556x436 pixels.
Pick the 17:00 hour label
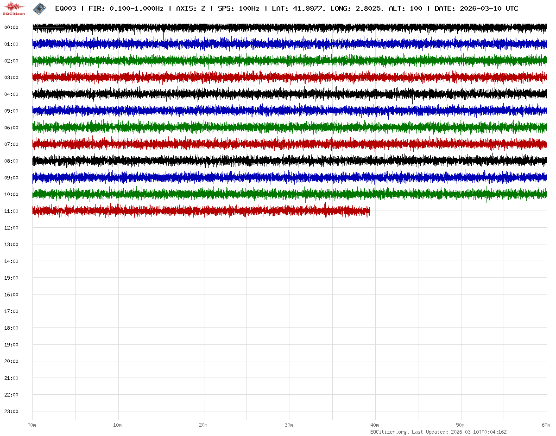click(x=11, y=311)
